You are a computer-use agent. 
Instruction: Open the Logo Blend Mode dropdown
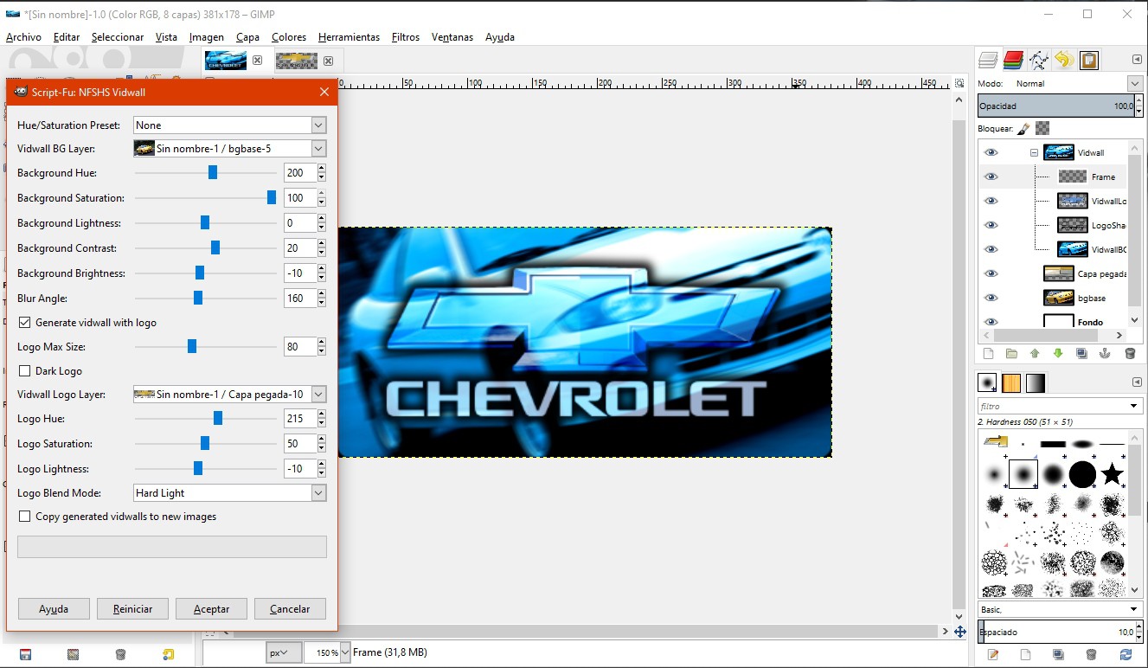pos(229,493)
